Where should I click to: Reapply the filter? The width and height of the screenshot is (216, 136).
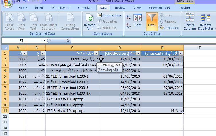tap(168, 21)
